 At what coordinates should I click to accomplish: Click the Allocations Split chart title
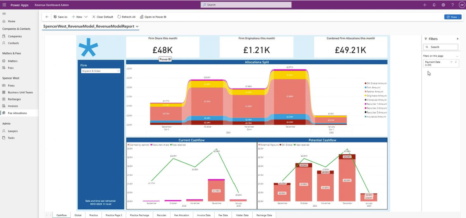(257, 62)
